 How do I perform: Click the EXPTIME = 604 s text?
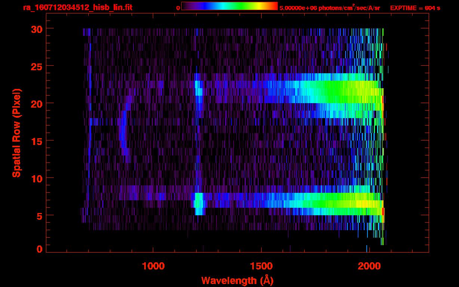(415, 8)
